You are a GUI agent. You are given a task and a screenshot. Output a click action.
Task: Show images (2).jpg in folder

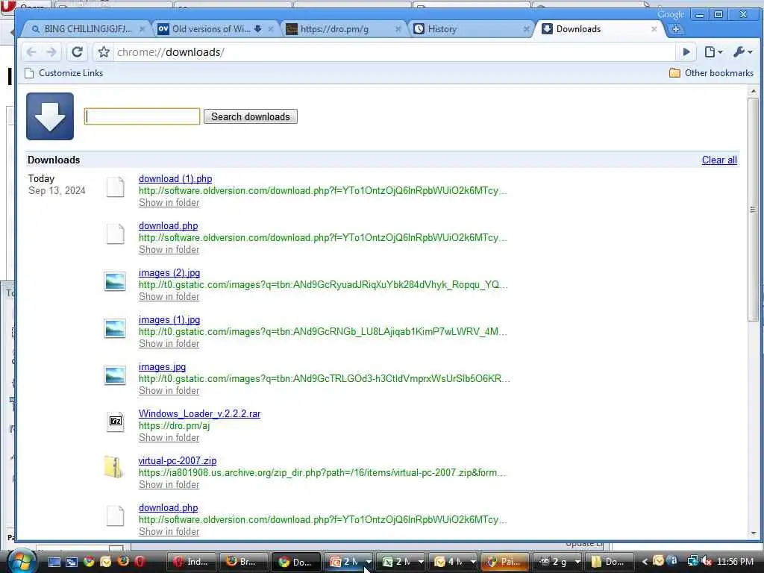point(169,297)
